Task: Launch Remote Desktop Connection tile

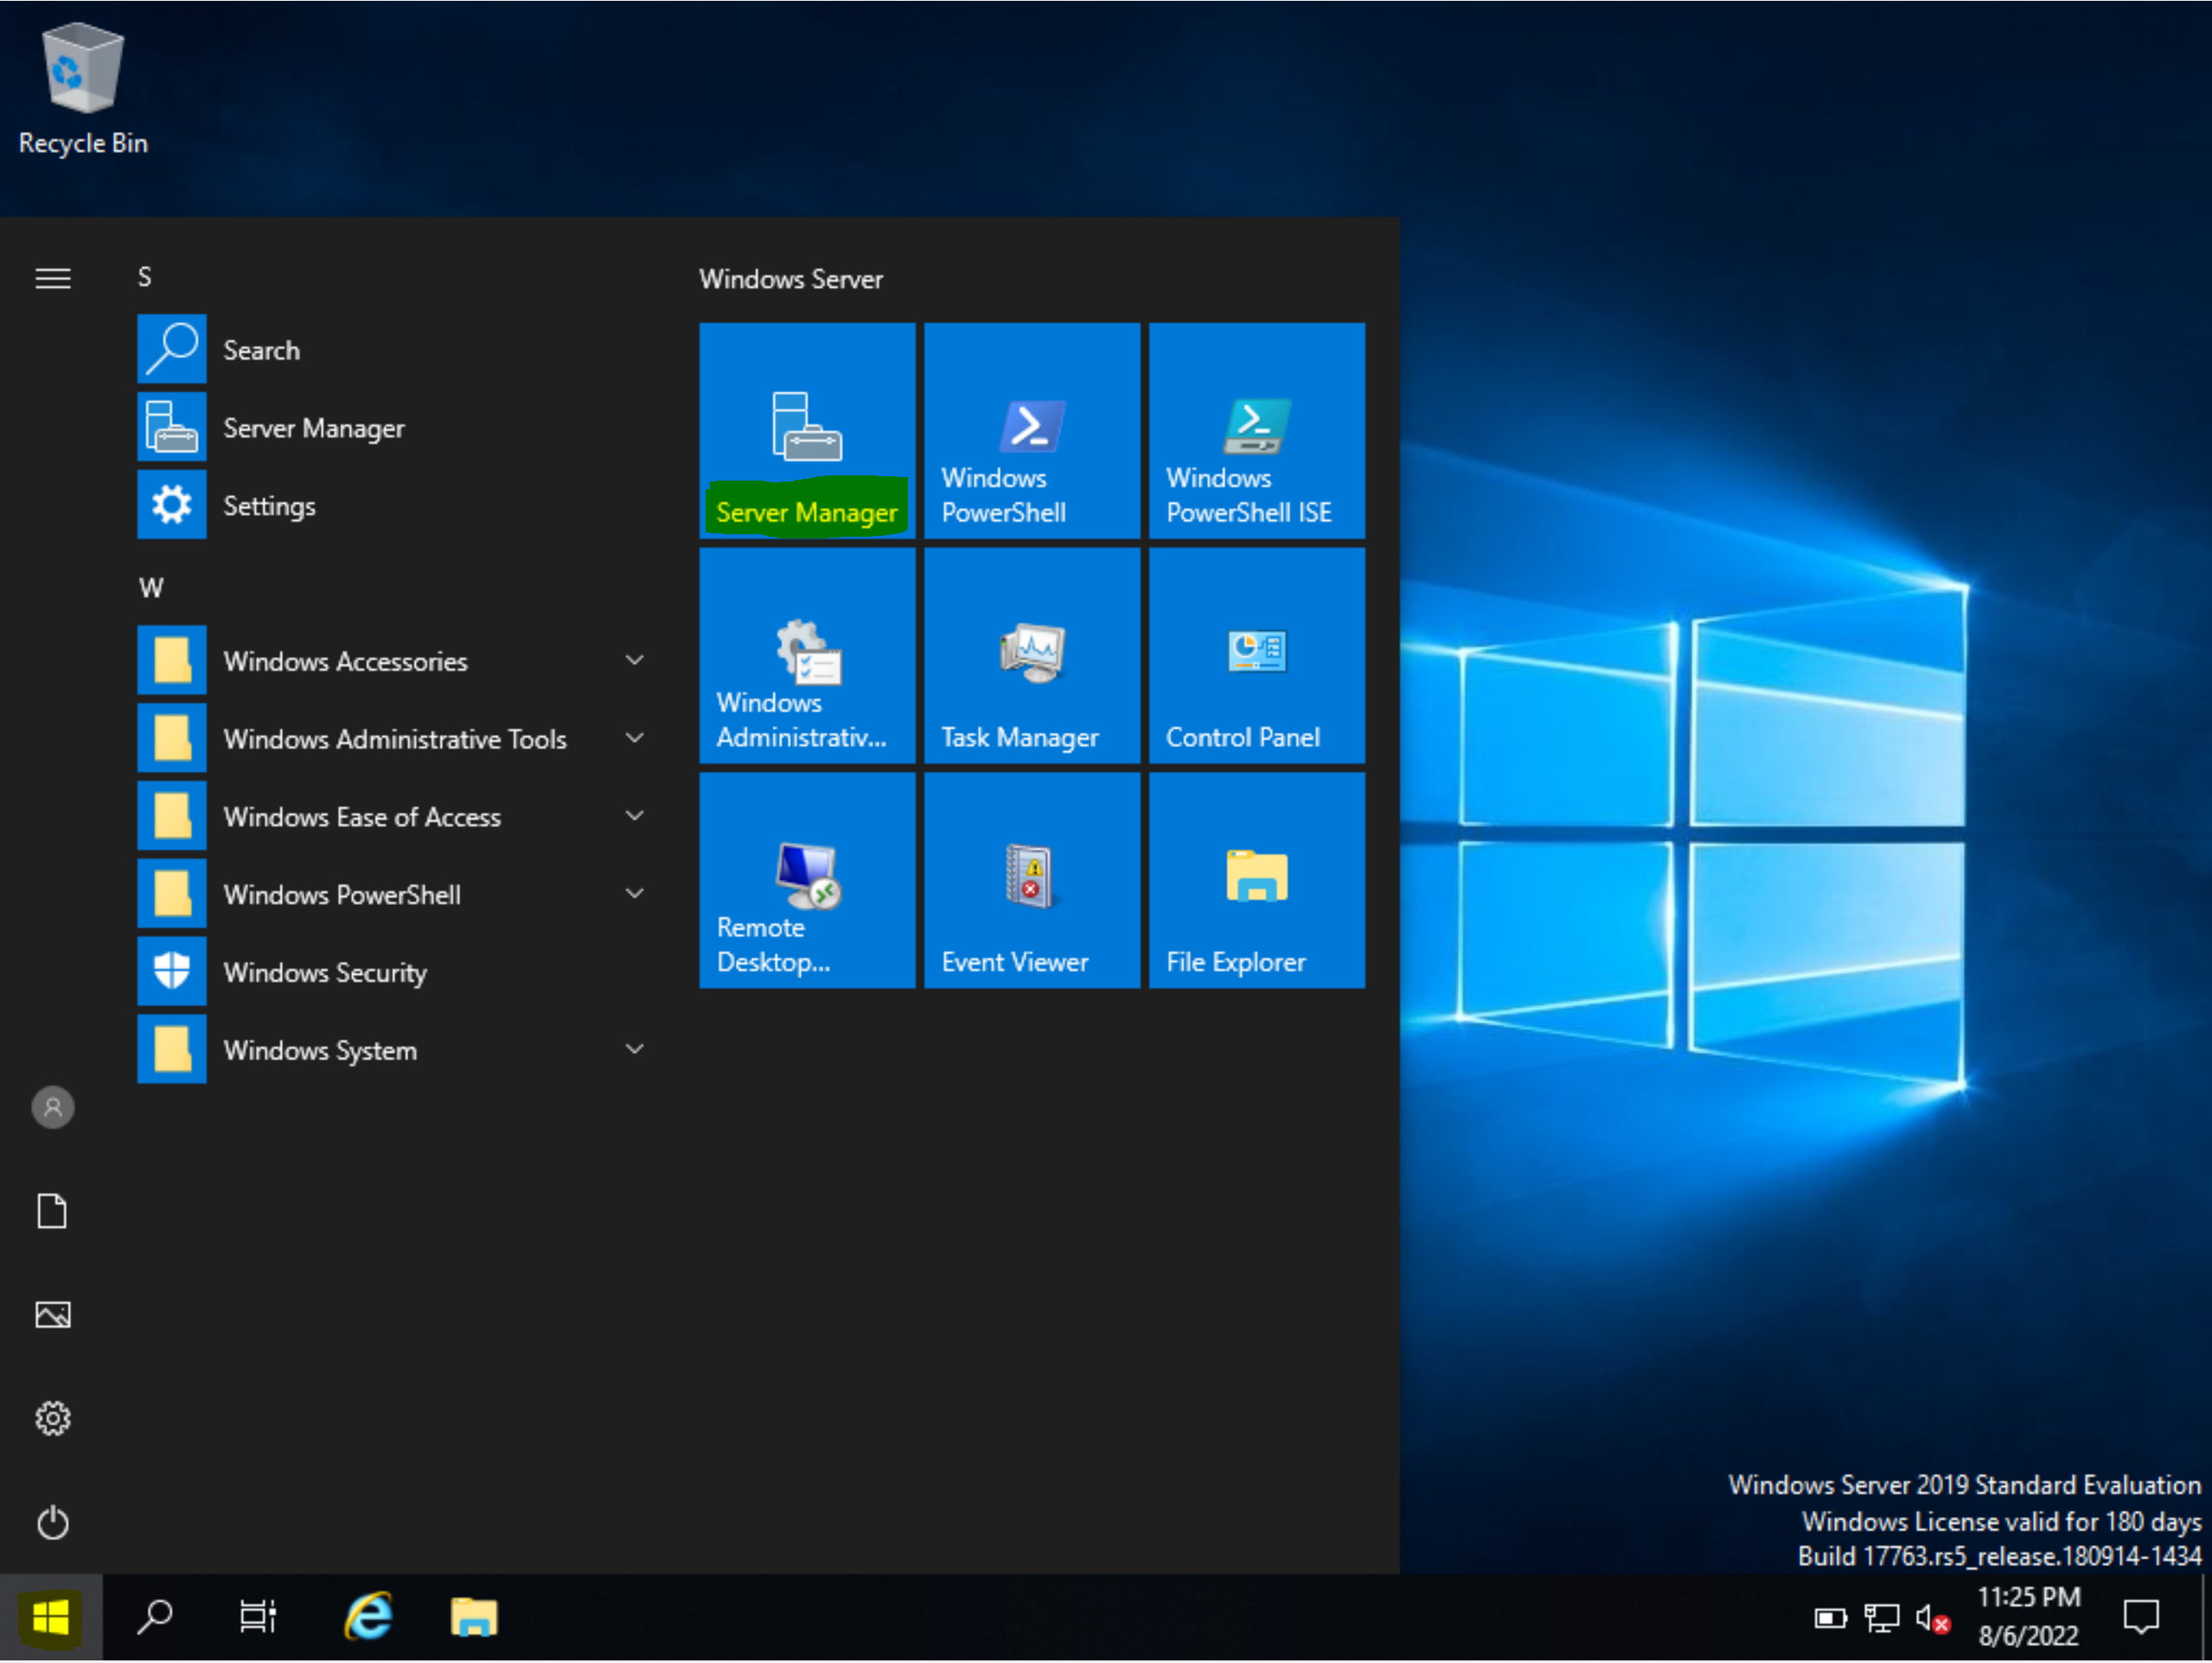Action: (806, 881)
